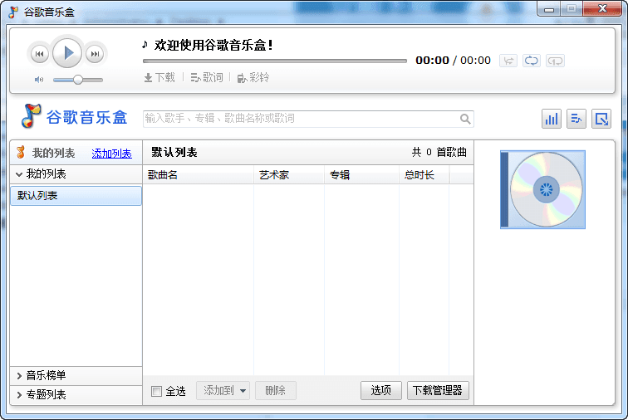Click the shuffle playback mode icon
This screenshot has height=420, width=628.
(x=508, y=61)
